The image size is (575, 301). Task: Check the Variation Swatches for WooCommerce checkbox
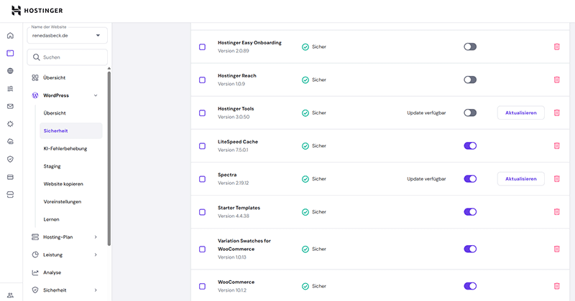(x=203, y=249)
